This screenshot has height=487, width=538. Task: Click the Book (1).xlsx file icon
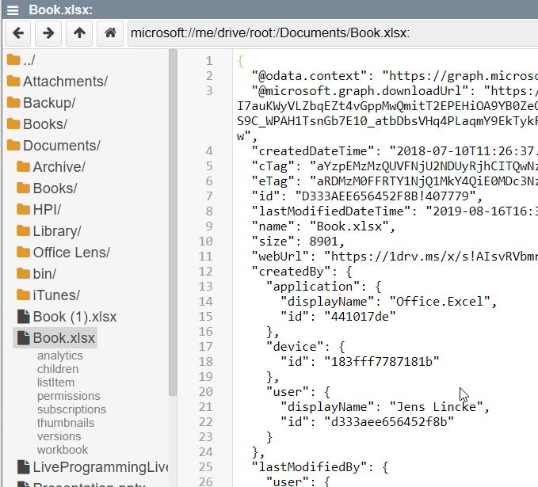(x=23, y=317)
